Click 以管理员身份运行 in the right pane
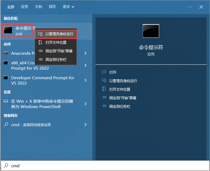210x171 pixels. point(123,81)
